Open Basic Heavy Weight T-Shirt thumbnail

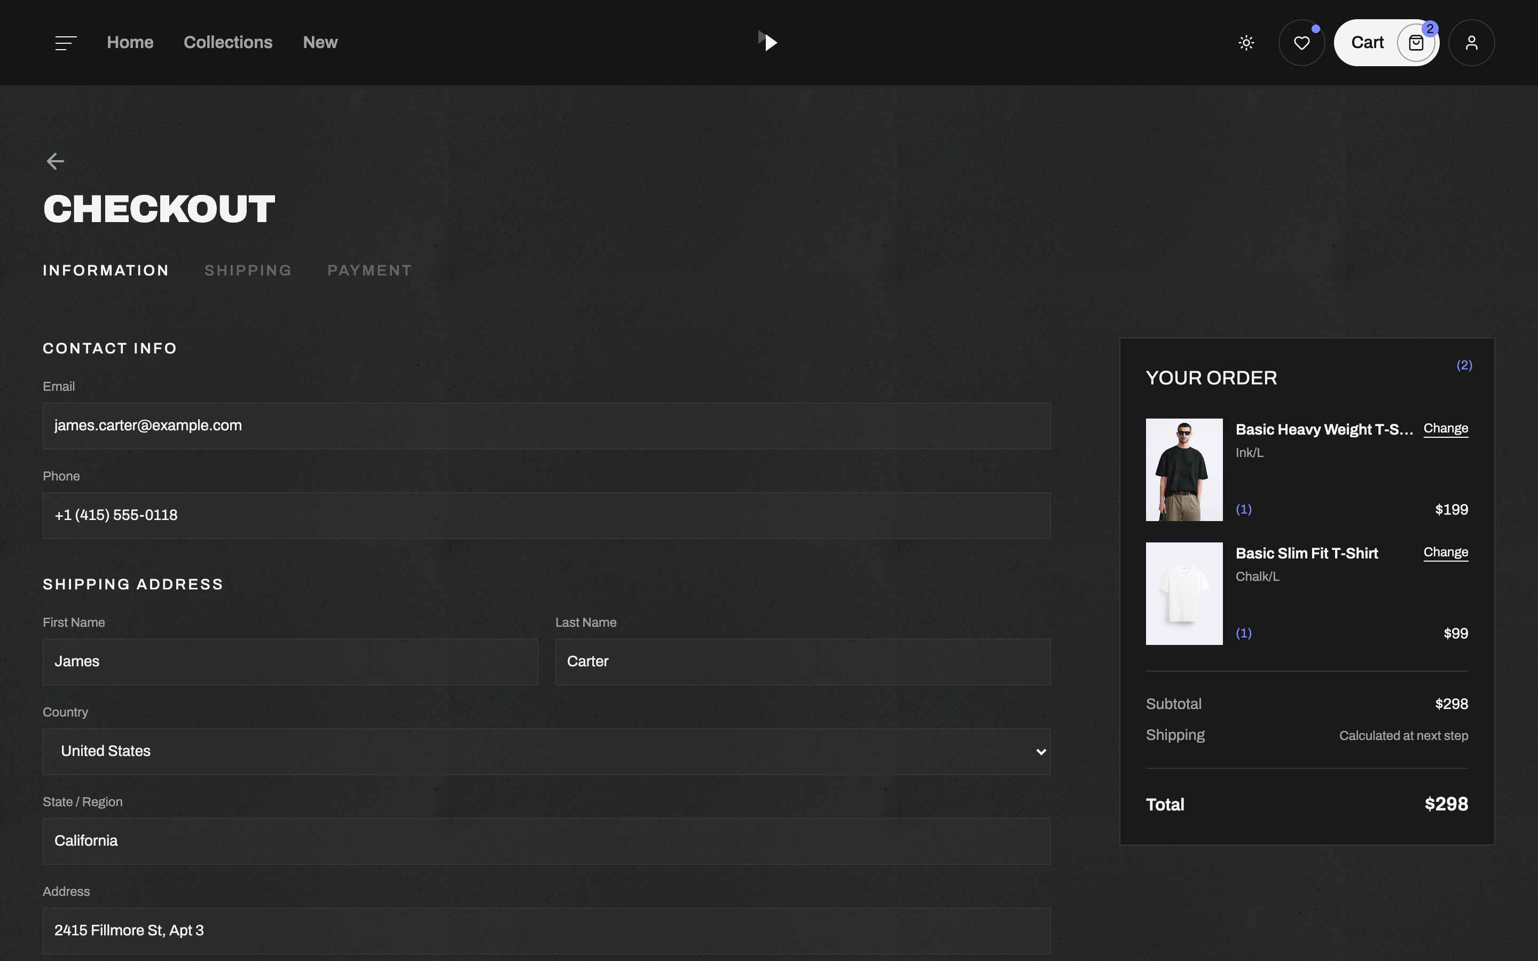(1184, 470)
